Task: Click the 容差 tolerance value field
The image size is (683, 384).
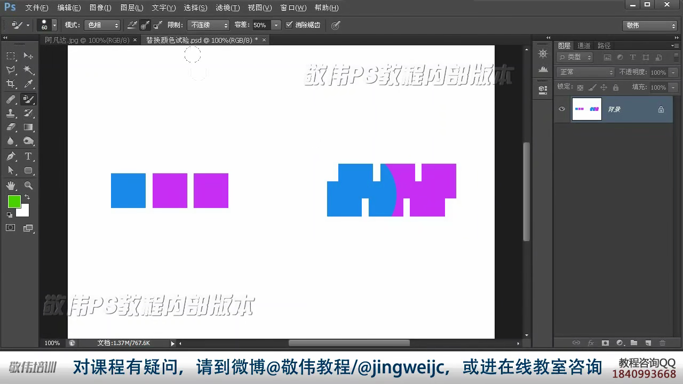Action: (260, 25)
